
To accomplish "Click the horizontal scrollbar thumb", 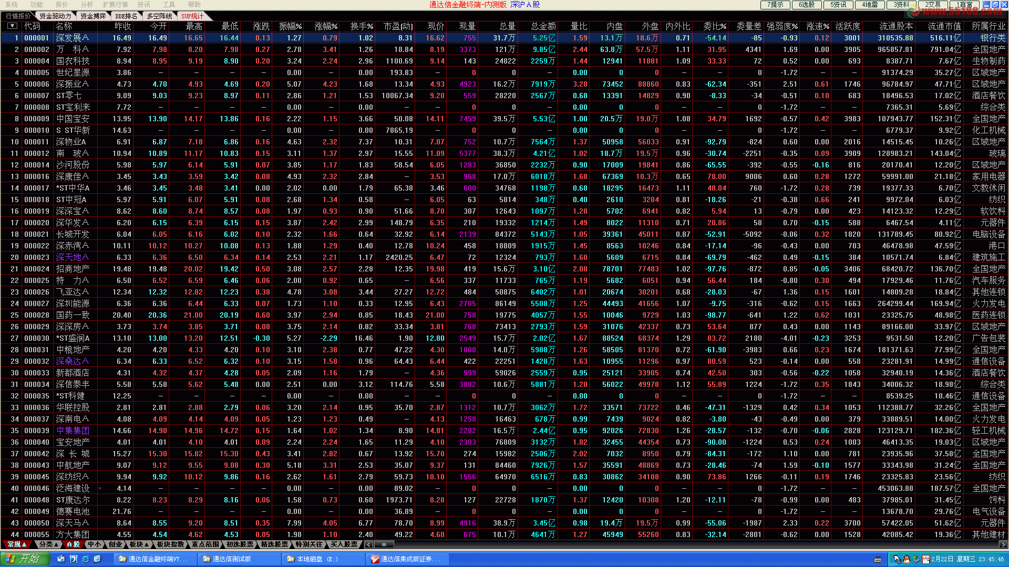I will point(384,544).
